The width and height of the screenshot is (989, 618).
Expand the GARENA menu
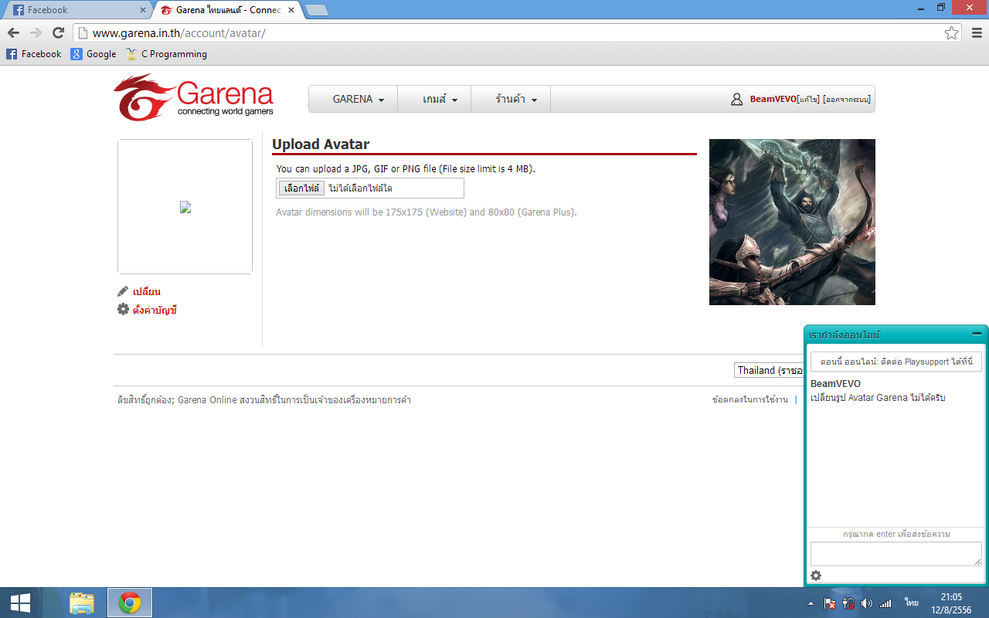point(359,99)
